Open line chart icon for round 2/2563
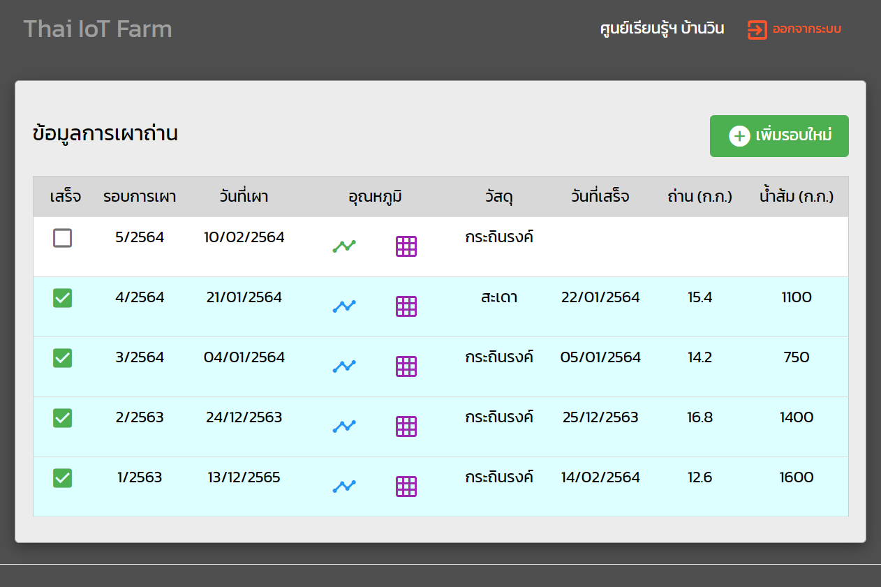The width and height of the screenshot is (881, 587). pos(344,426)
